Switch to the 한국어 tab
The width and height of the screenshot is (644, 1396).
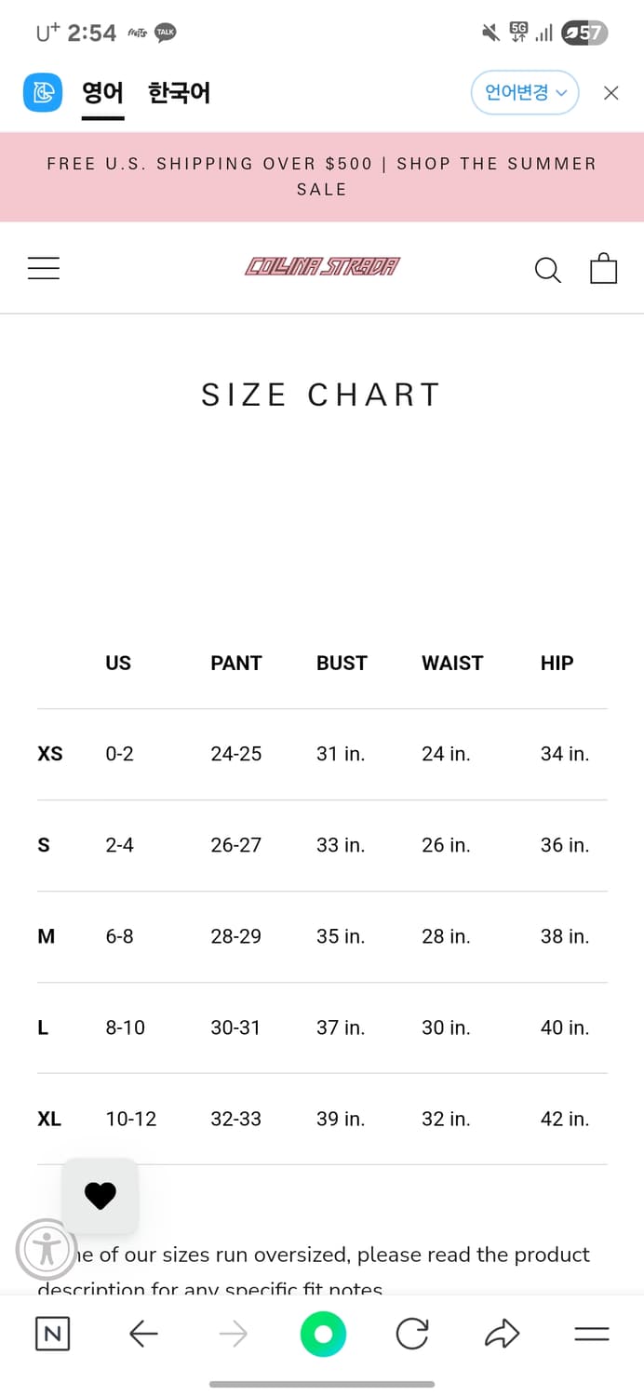click(x=179, y=93)
